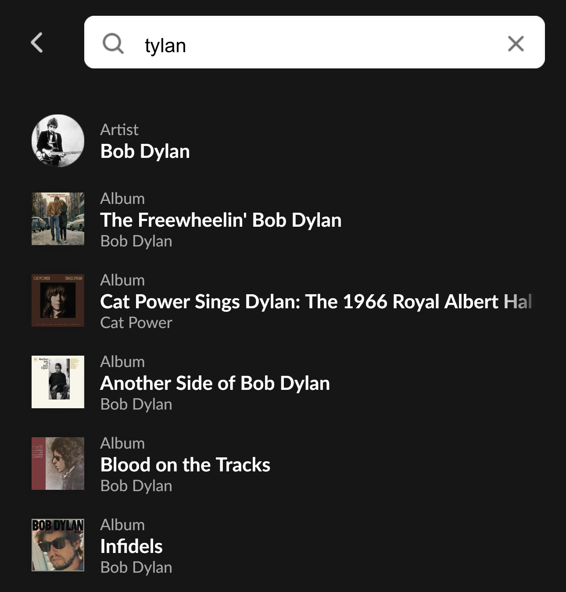Click Cat Power artist name under album

[x=136, y=323]
